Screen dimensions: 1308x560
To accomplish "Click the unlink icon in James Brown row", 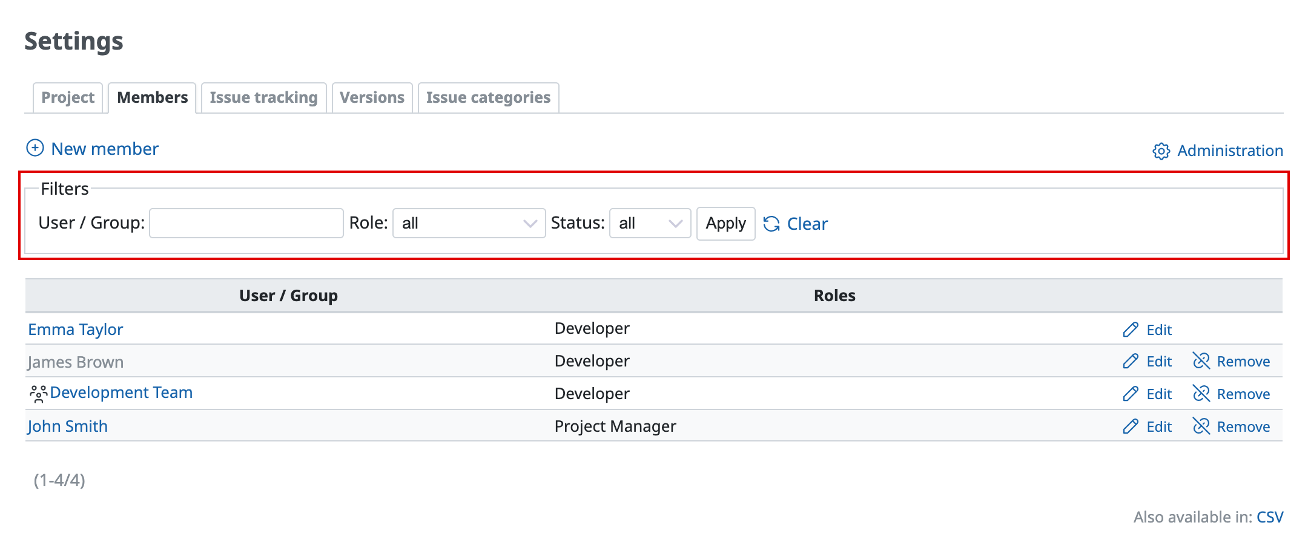I will point(1201,361).
